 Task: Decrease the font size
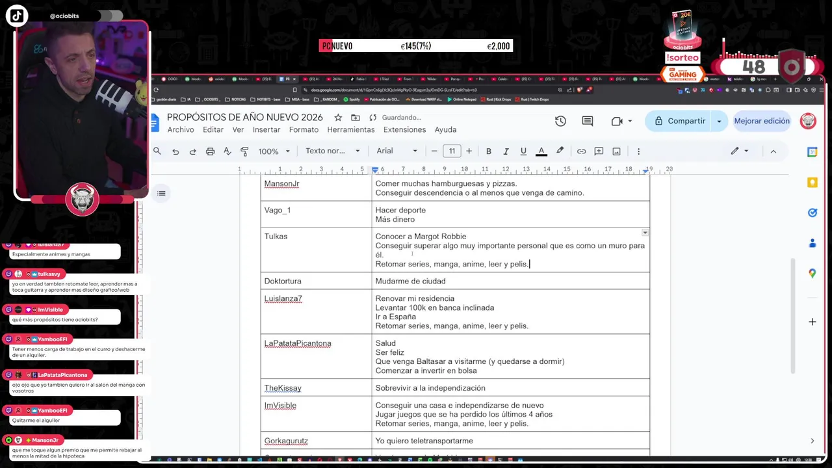(x=434, y=151)
